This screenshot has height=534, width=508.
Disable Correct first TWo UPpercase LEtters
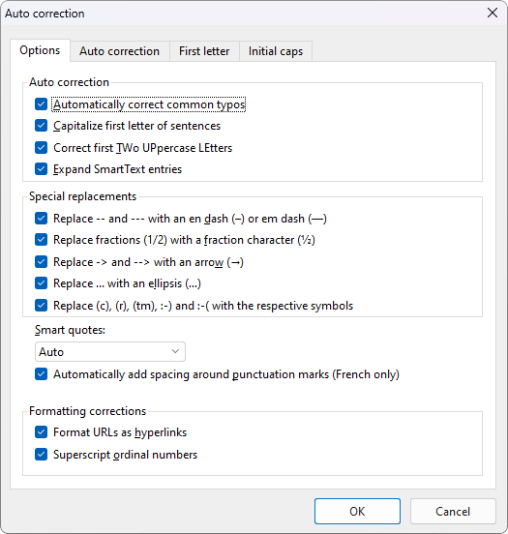[41, 148]
